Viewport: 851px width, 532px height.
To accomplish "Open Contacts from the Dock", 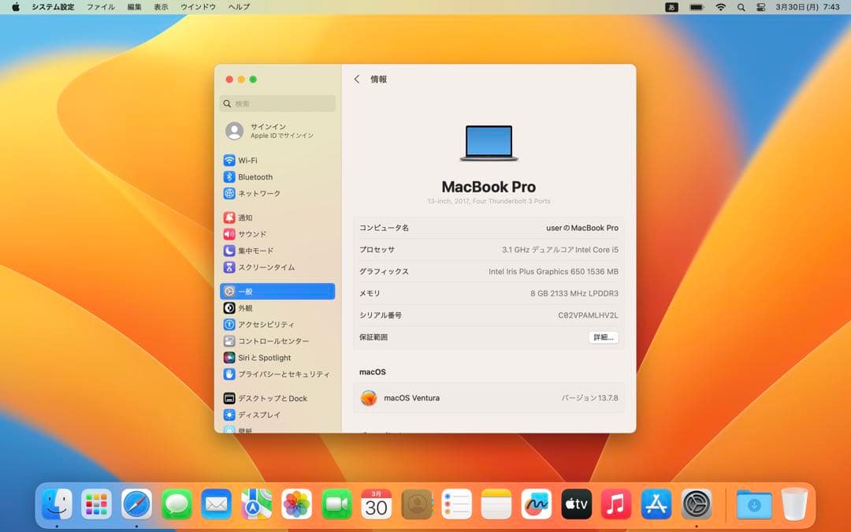I will pyautogui.click(x=416, y=504).
